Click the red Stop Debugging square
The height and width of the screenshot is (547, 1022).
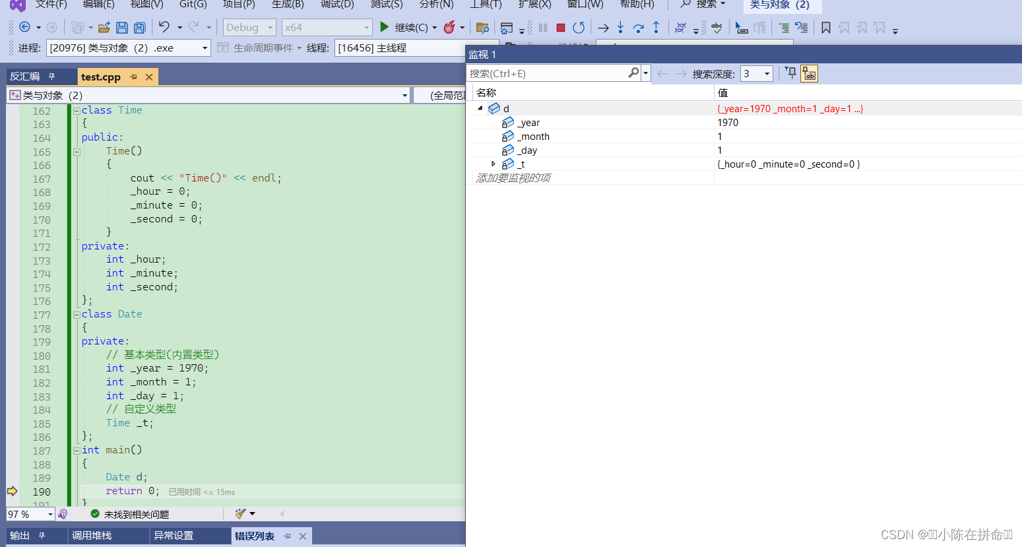click(x=561, y=28)
